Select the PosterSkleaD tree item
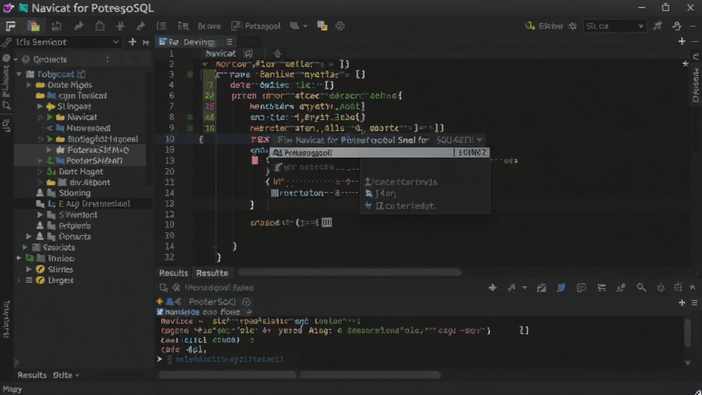The width and height of the screenshot is (702, 395). coord(94,160)
